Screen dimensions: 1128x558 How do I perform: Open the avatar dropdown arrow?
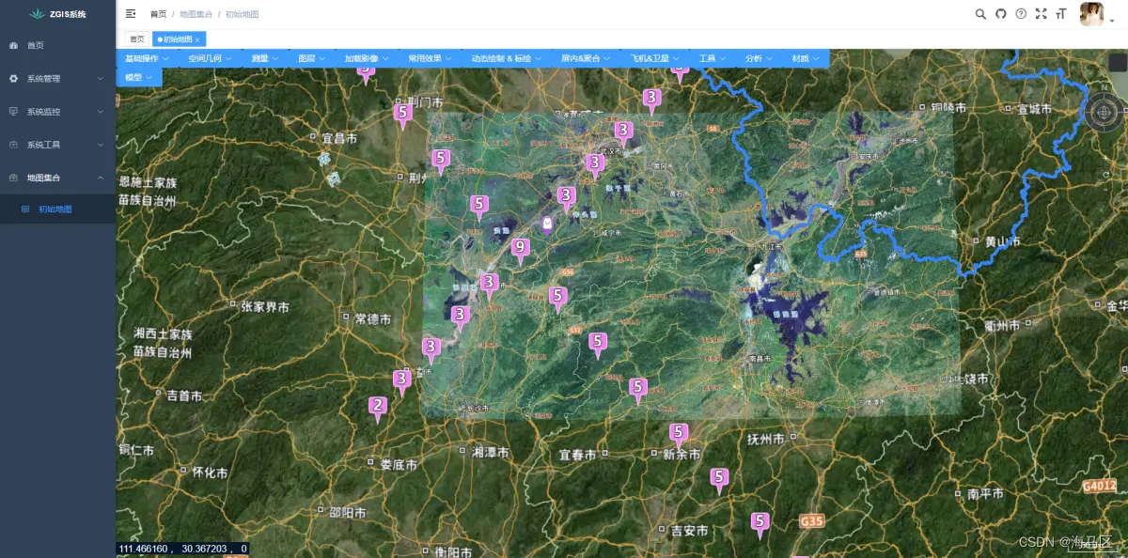(x=1112, y=21)
